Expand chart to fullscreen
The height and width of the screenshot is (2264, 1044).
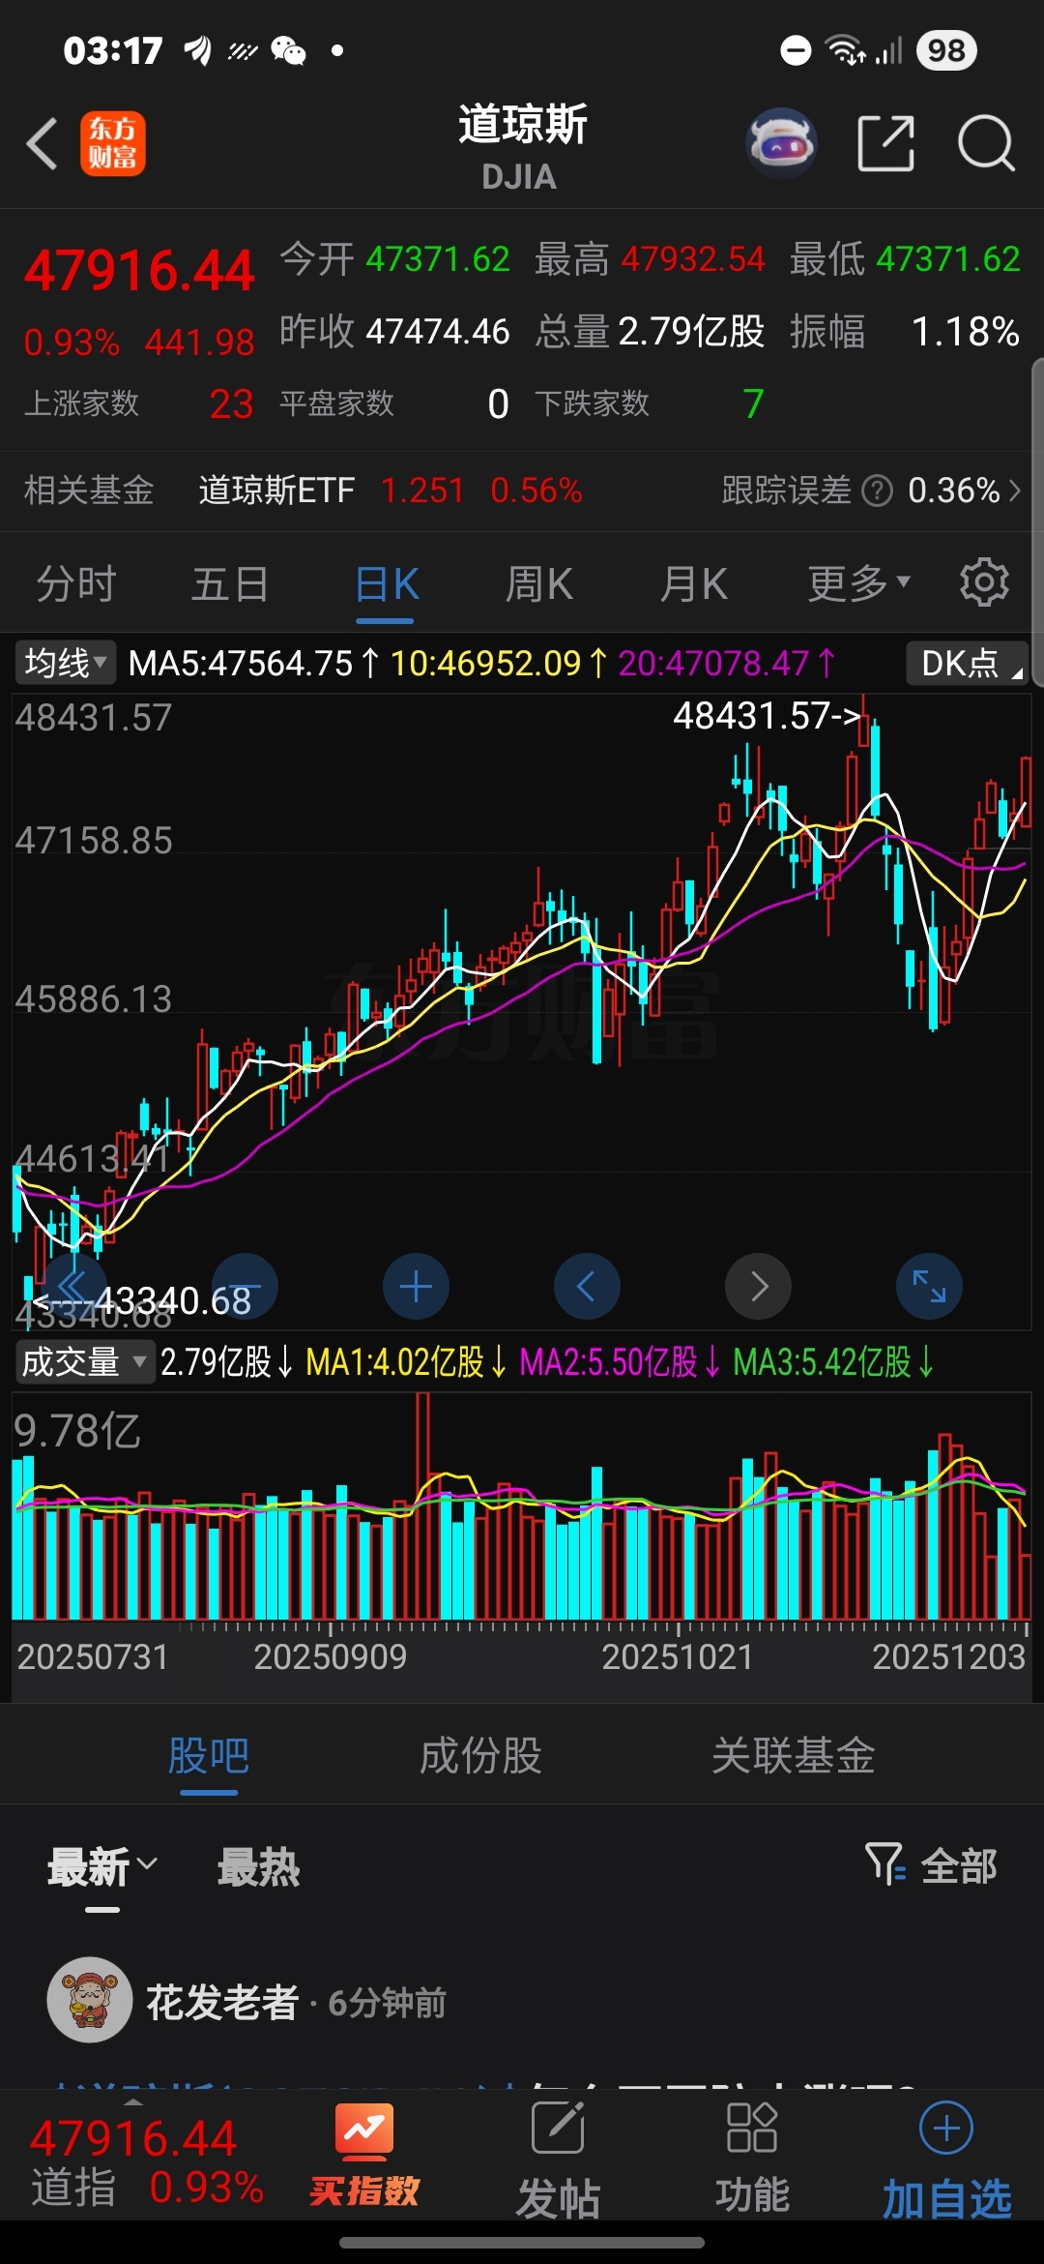click(x=929, y=1287)
